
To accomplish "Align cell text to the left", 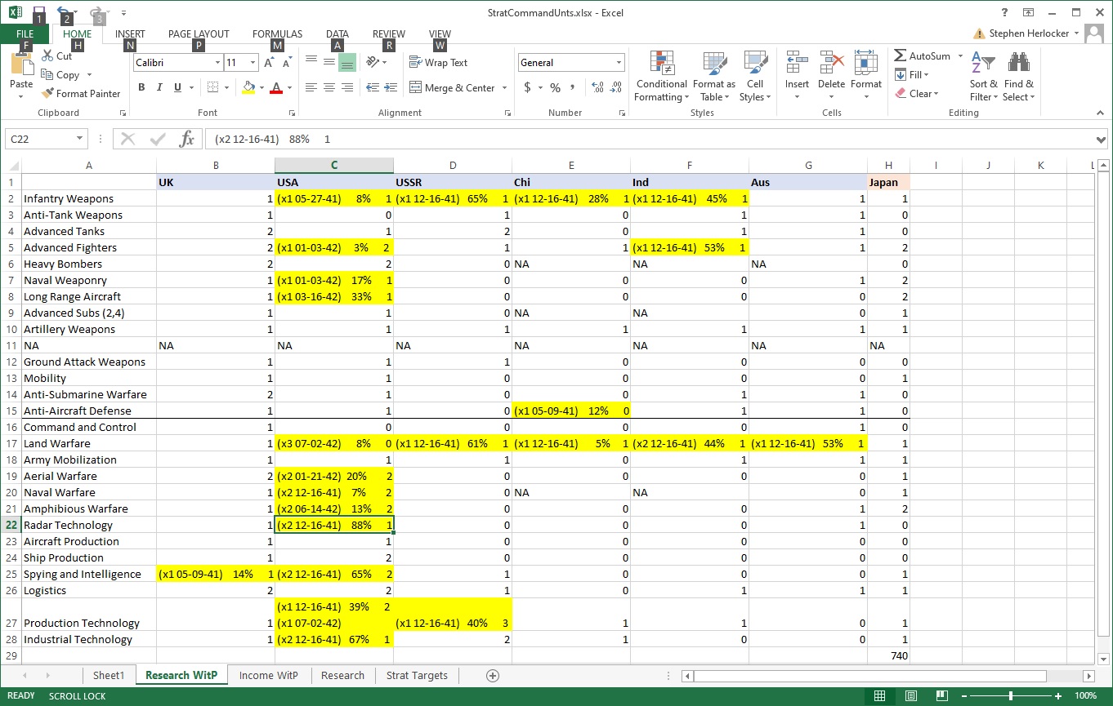I will (311, 87).
